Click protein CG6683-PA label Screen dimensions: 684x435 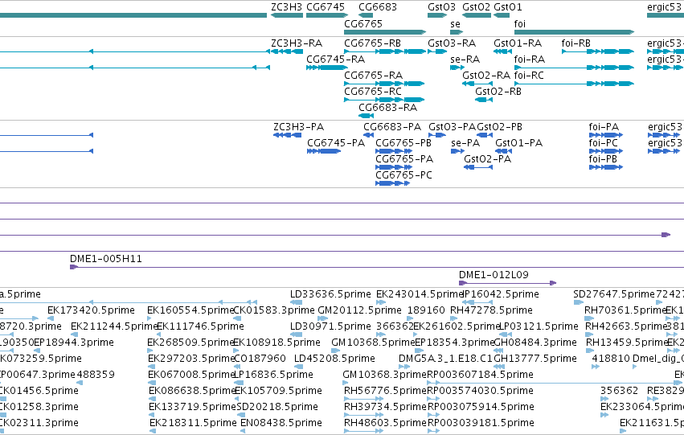coord(392,127)
